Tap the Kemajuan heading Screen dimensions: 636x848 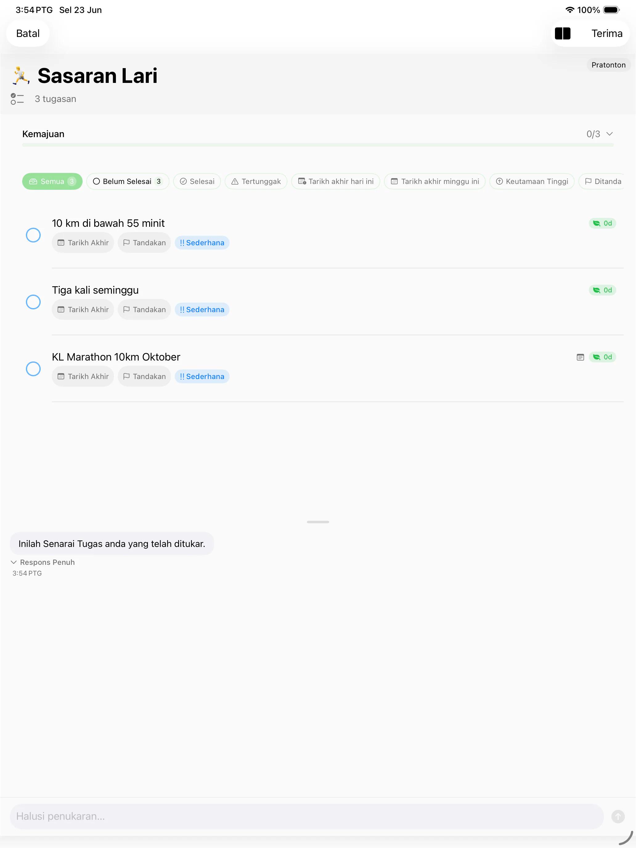coord(43,134)
